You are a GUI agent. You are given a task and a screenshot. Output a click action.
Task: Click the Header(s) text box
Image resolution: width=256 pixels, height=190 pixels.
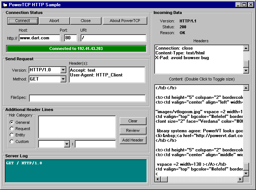(x=107, y=75)
